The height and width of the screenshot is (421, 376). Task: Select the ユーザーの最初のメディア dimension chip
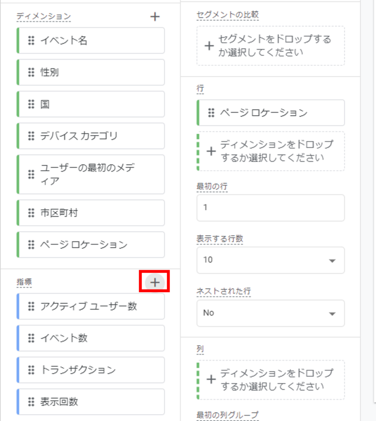pos(91,174)
